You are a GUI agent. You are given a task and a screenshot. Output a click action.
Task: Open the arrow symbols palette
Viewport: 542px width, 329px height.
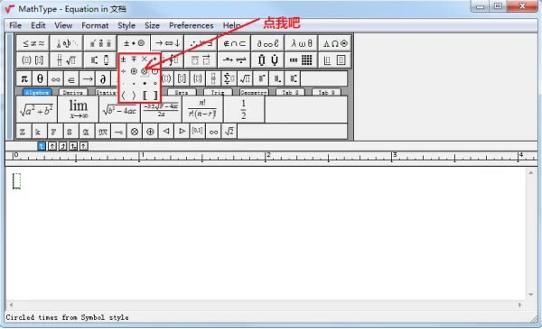pos(167,43)
